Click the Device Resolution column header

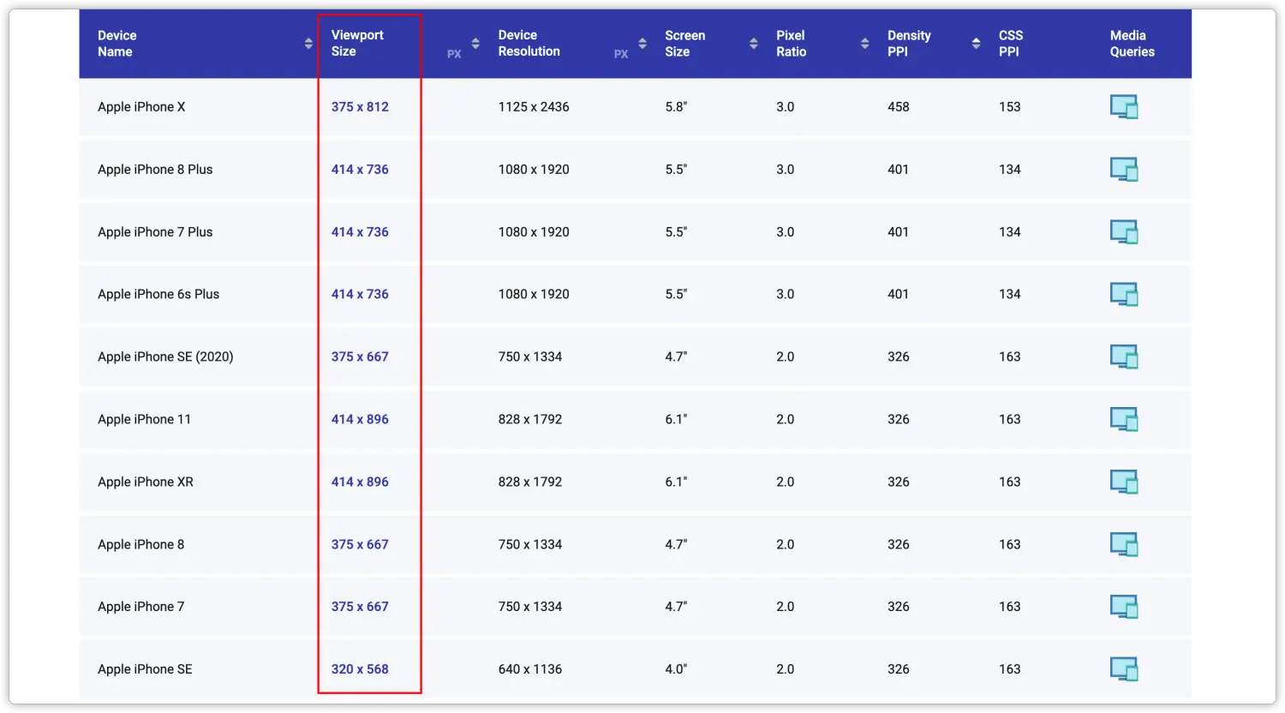point(529,44)
